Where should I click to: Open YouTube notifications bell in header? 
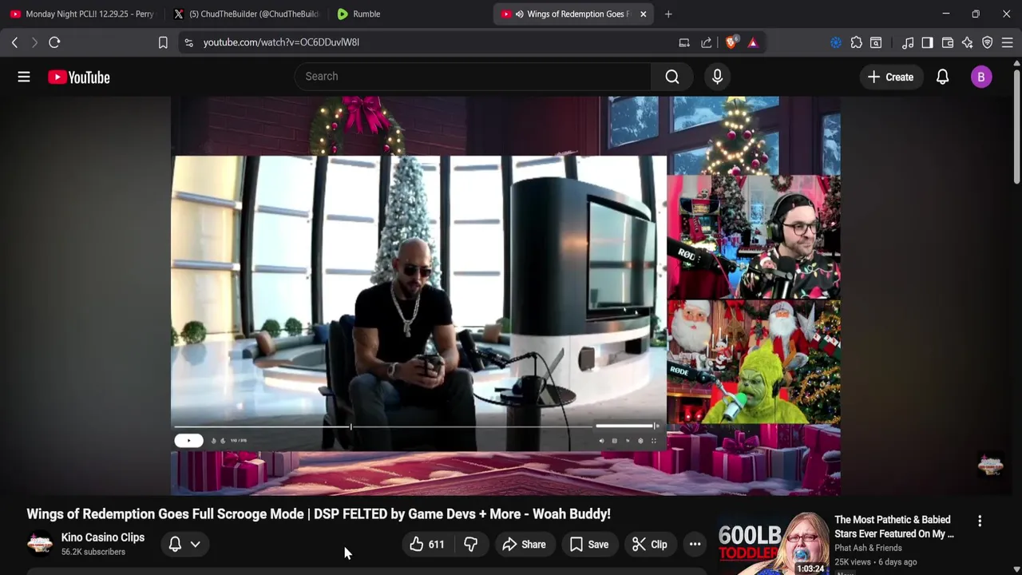942,77
